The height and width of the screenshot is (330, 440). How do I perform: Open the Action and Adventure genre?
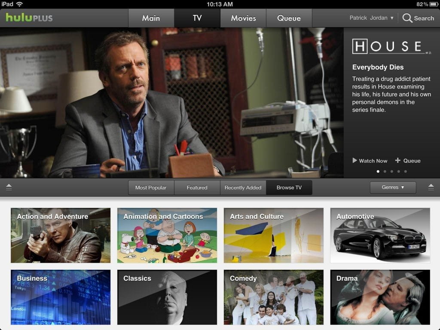tap(61, 235)
